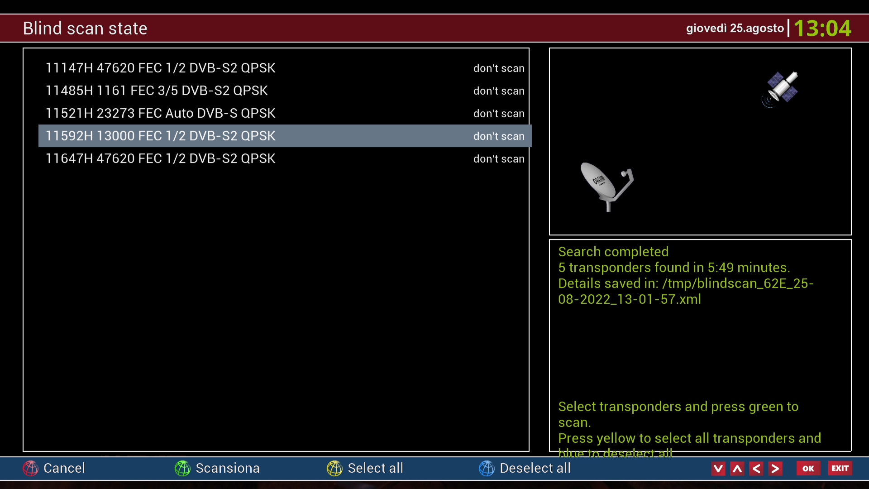Click the Scansiona label text
Image resolution: width=869 pixels, height=489 pixels.
227,468
